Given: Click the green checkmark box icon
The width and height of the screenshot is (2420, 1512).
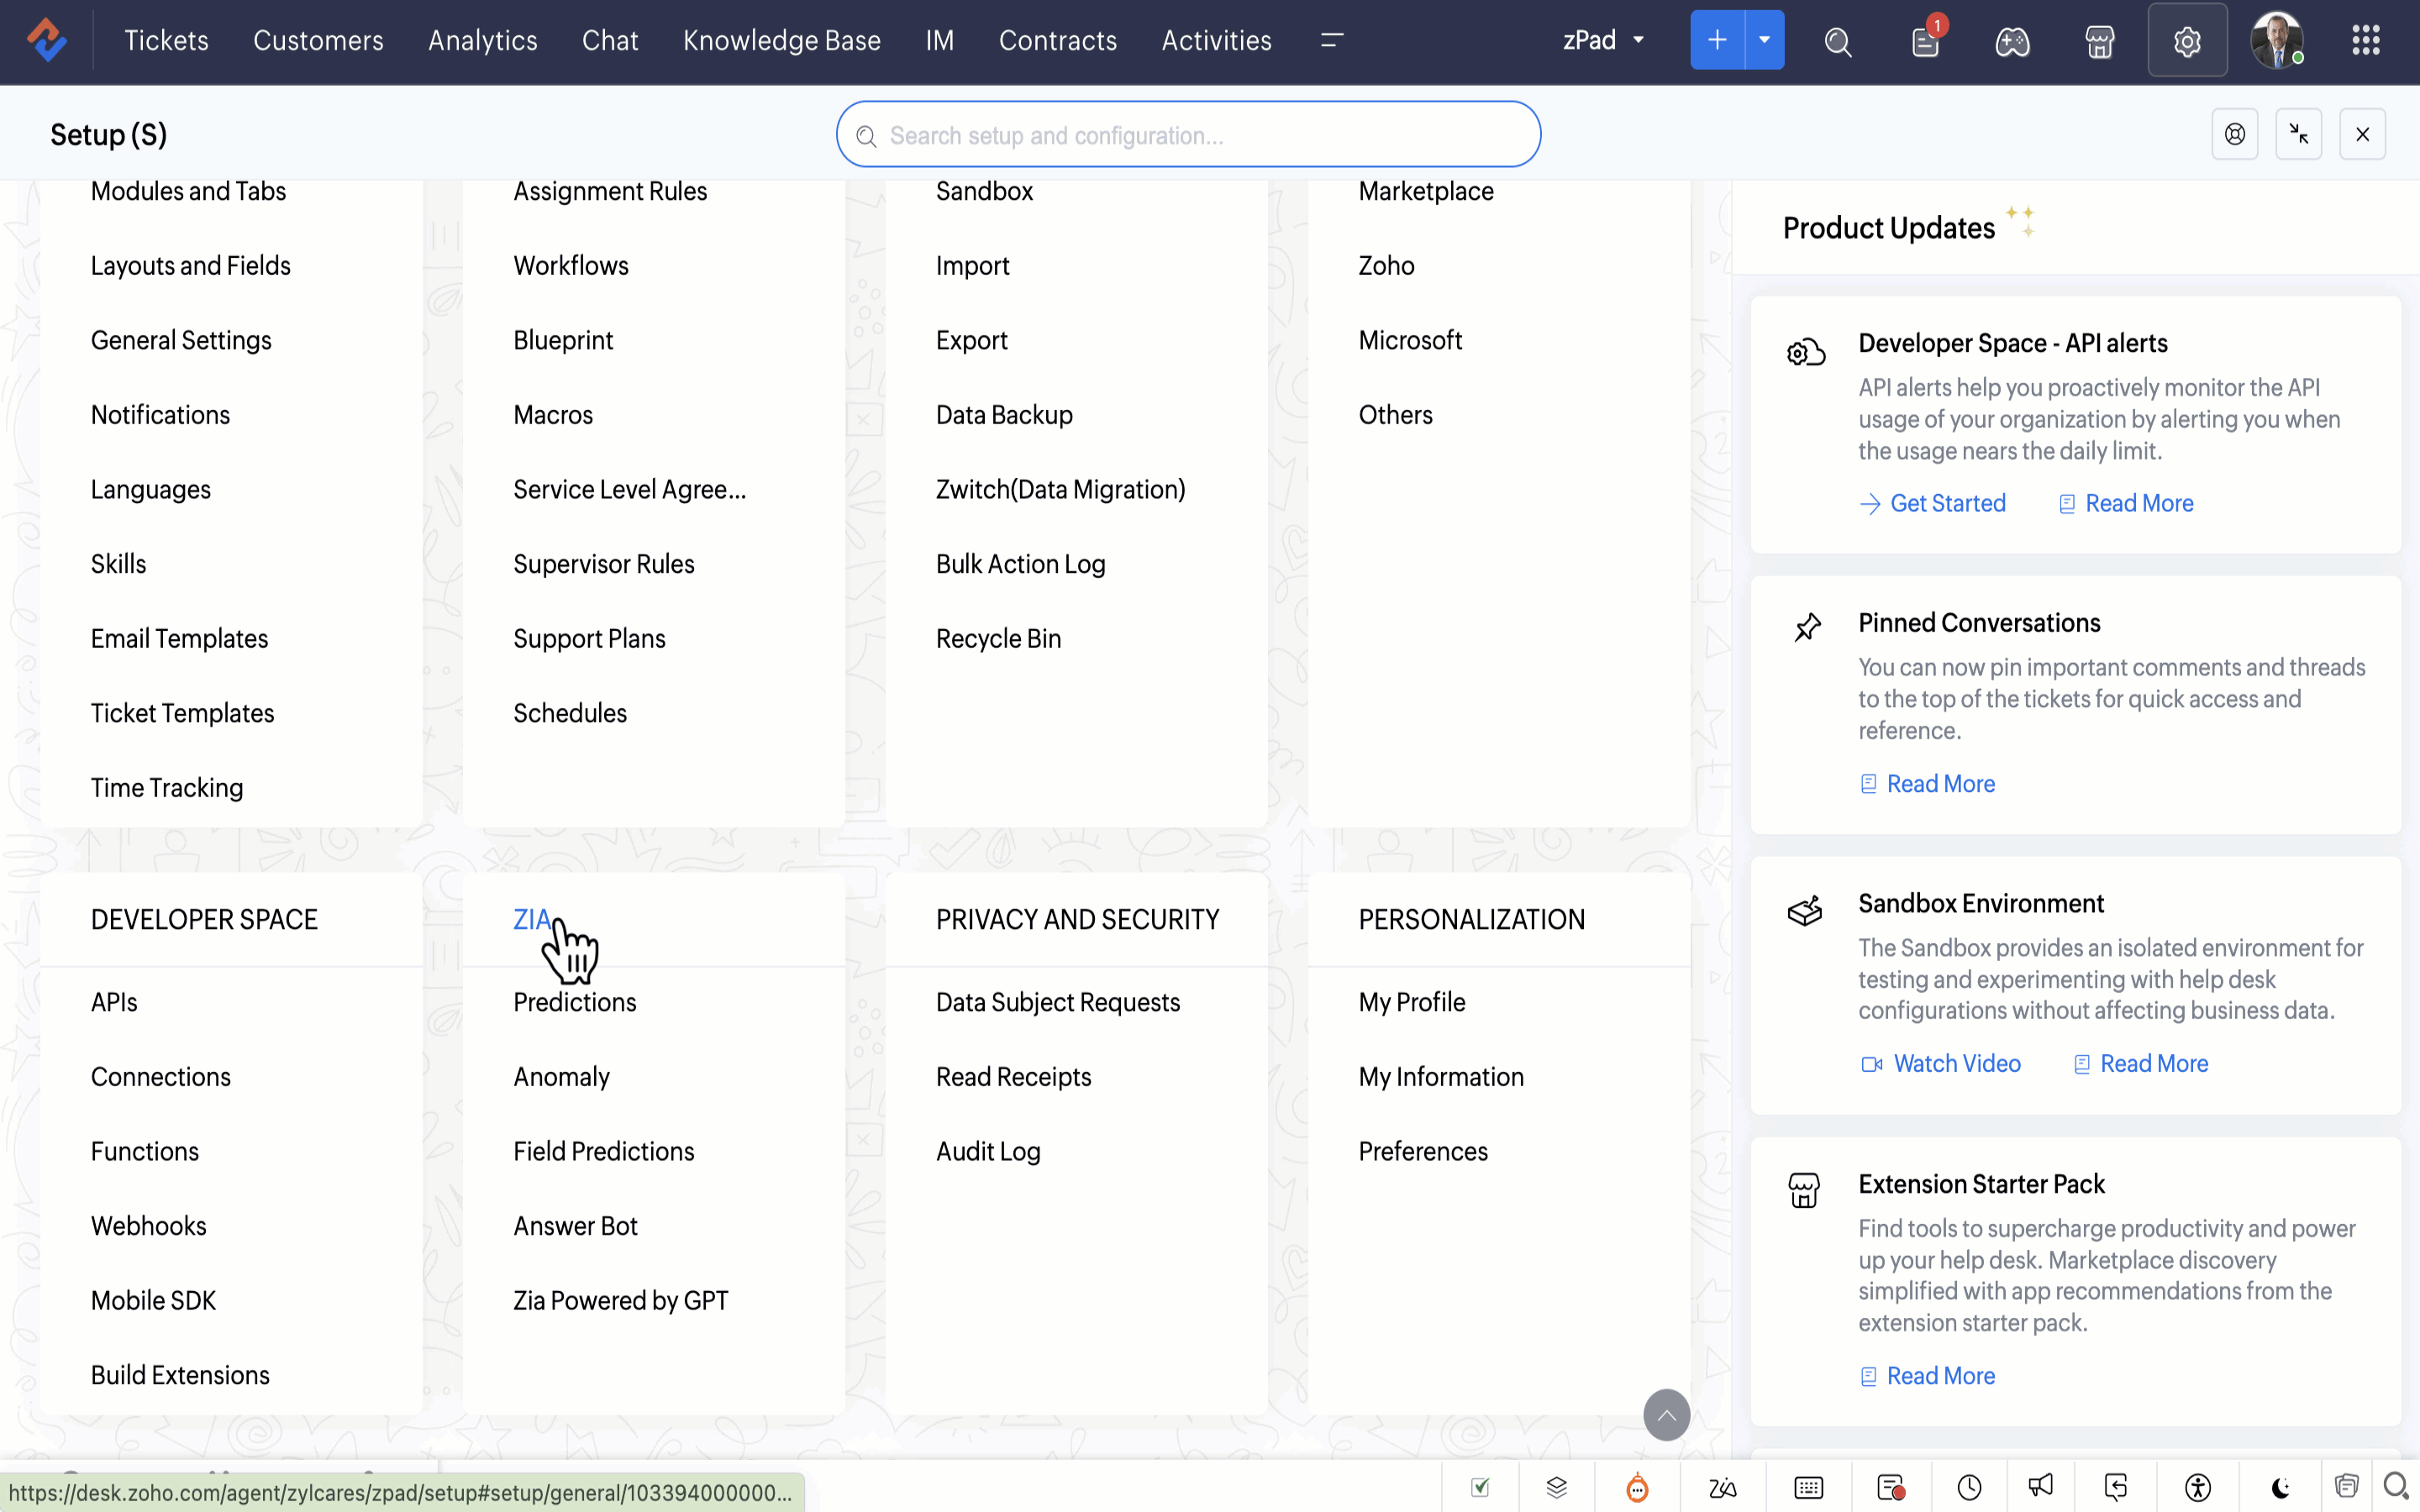Looking at the screenshot, I should coord(1481,1488).
